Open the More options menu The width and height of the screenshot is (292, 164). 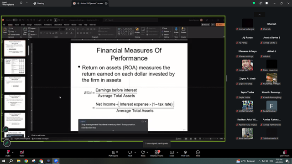(x=198, y=154)
